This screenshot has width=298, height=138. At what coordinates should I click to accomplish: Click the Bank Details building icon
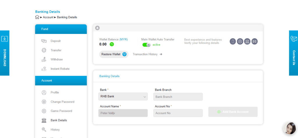(44, 120)
